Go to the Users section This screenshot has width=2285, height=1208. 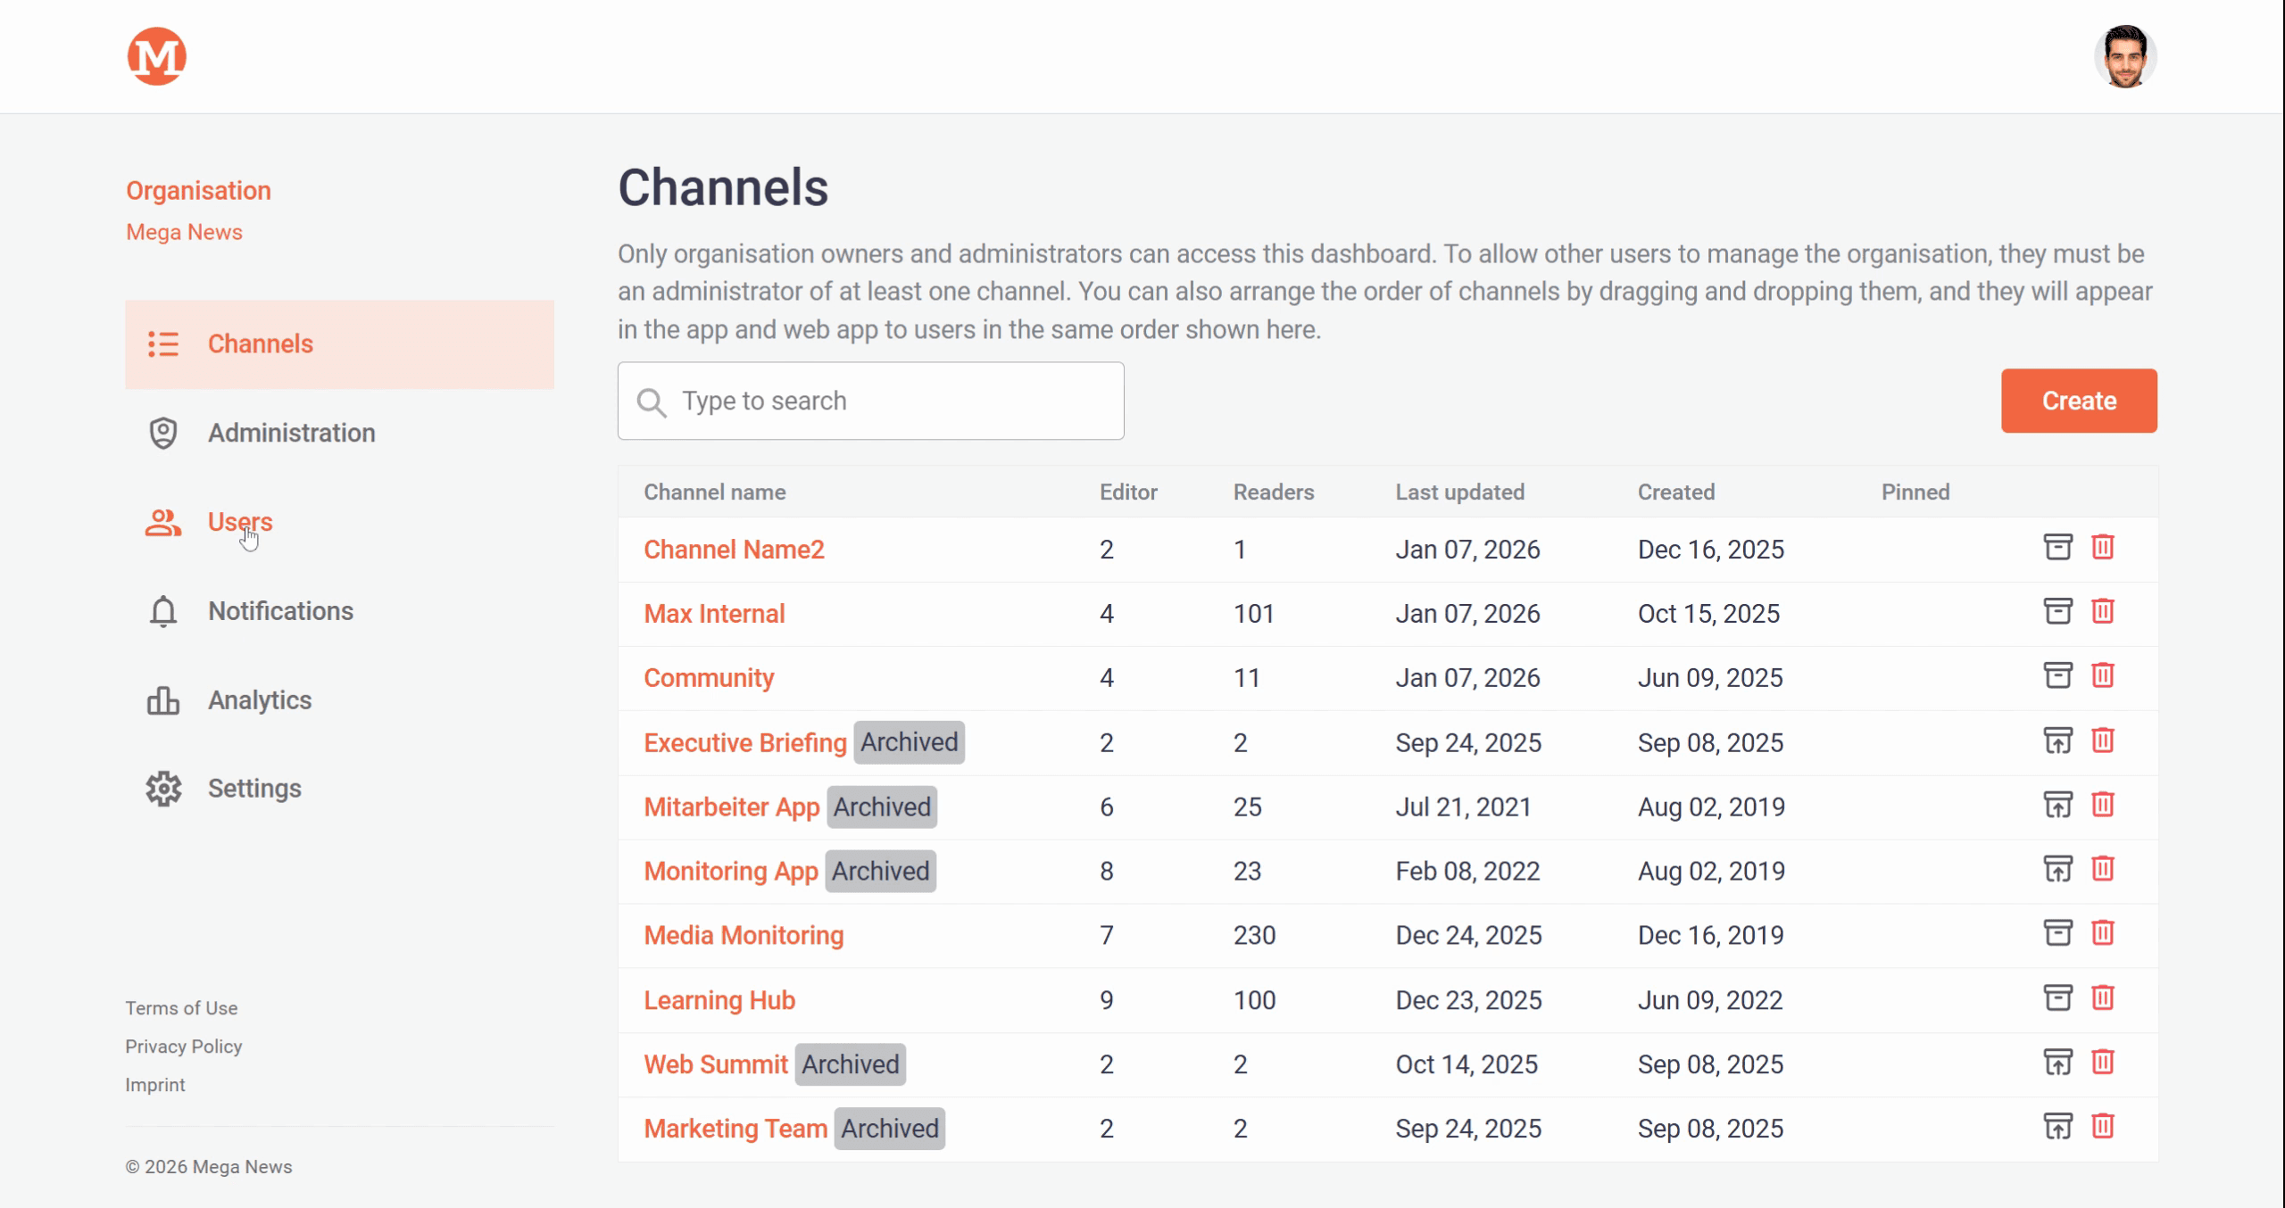239,522
